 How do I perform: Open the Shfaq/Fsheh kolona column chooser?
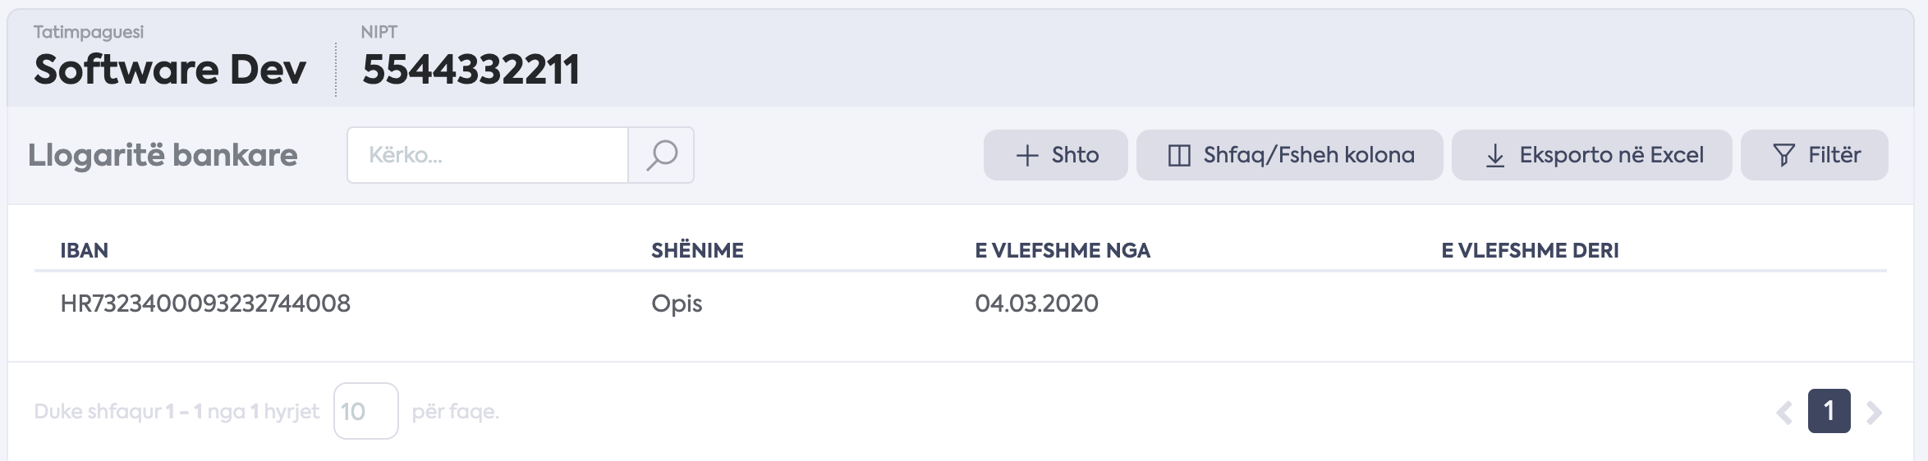point(1289,155)
